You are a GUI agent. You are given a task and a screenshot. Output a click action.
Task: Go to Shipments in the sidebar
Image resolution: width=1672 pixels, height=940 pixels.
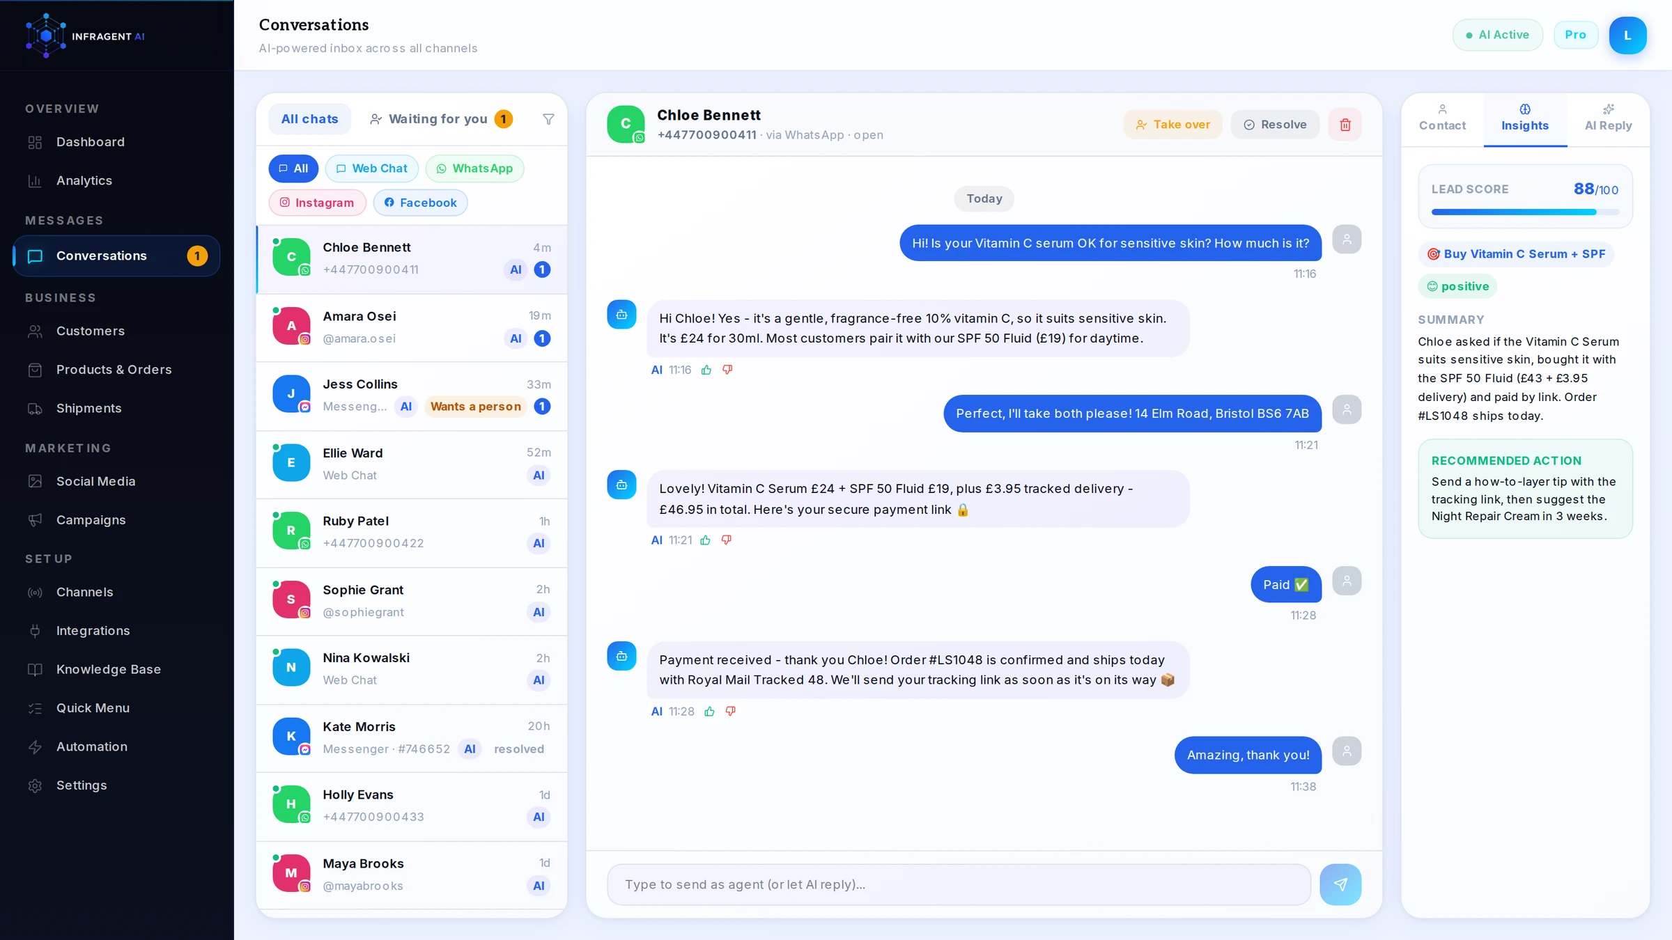[116, 408]
